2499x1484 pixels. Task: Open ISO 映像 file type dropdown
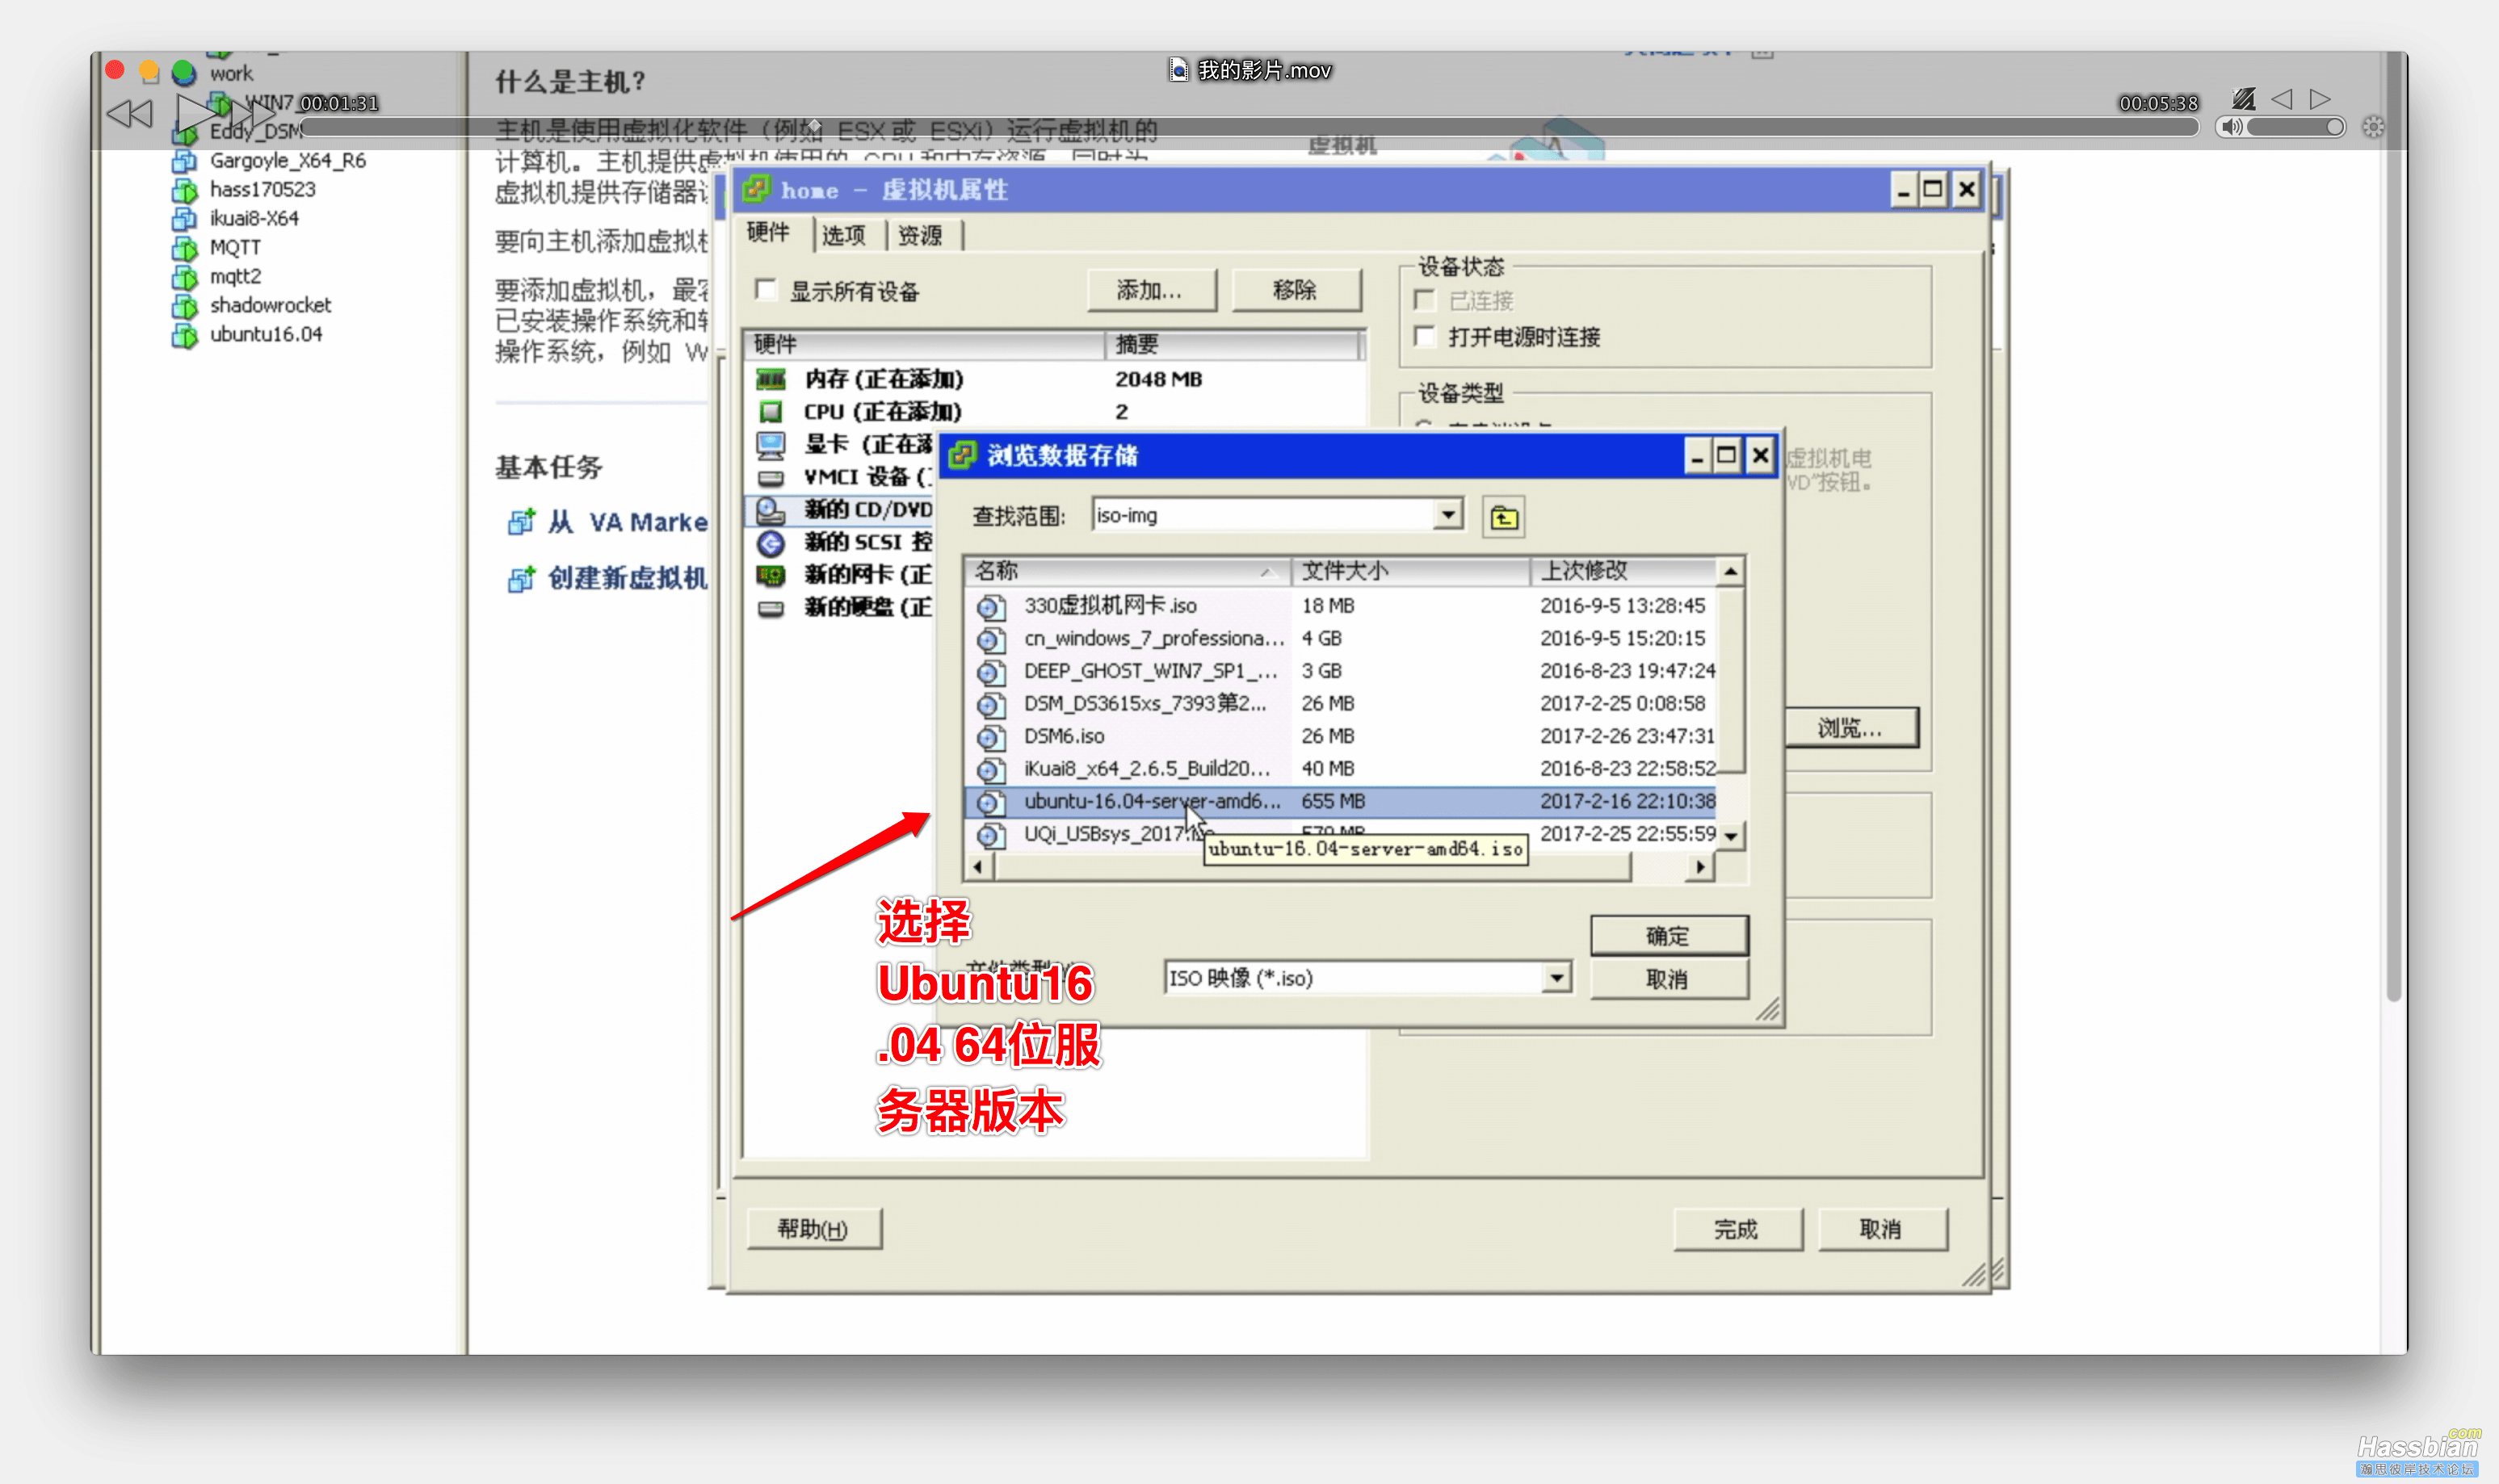(x=1556, y=978)
